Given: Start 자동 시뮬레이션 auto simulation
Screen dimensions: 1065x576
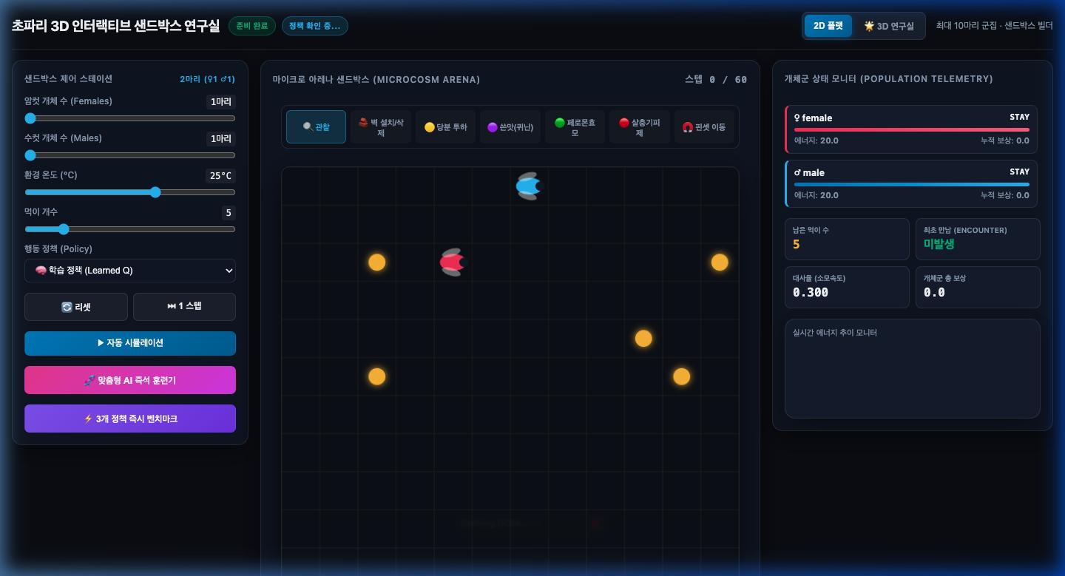Looking at the screenshot, I should click(130, 343).
